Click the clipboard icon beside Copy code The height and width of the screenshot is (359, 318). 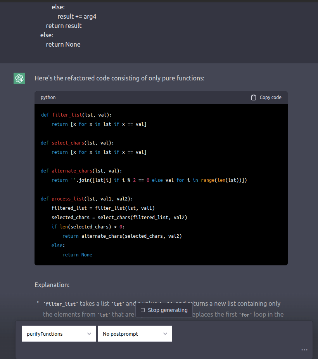click(254, 97)
